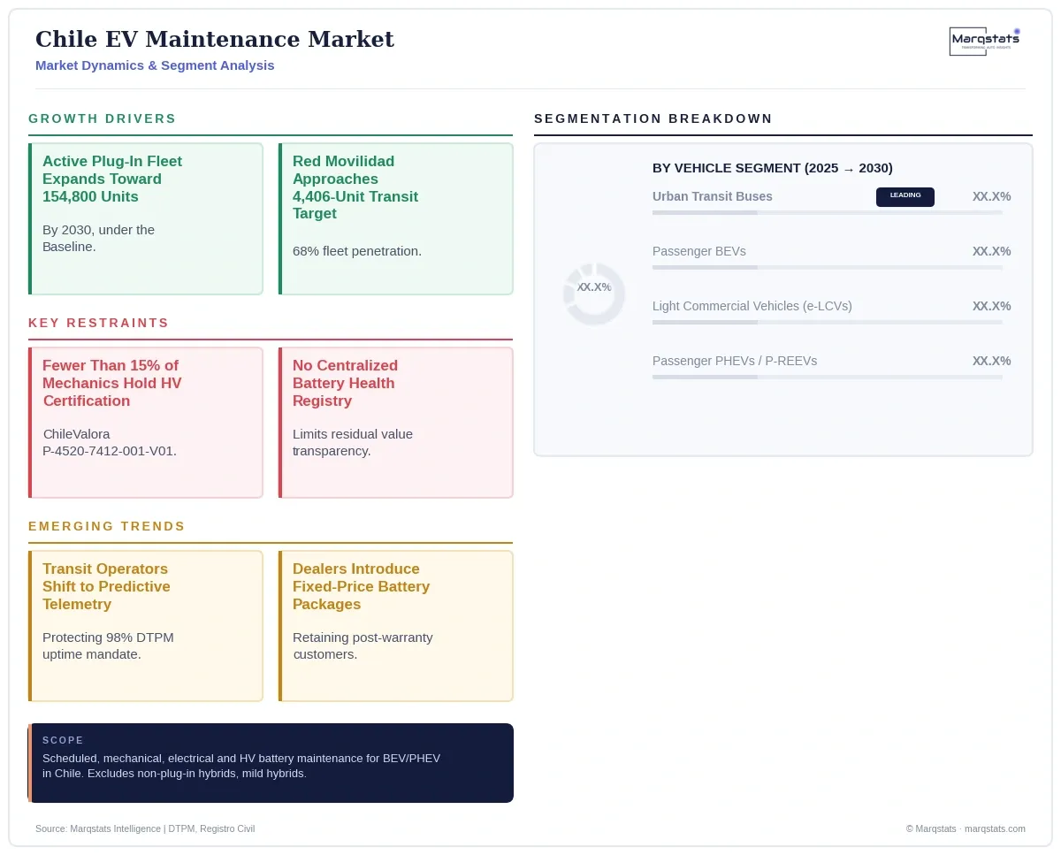Select the EMERGING TRENDS section heading
The height and width of the screenshot is (855, 1061).
coord(107,526)
